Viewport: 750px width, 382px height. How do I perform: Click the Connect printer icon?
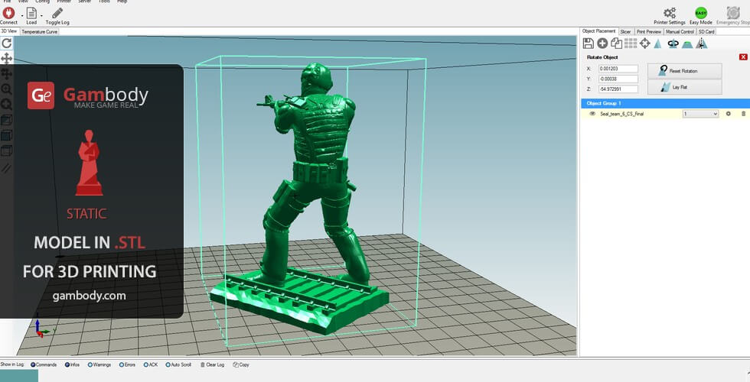[x=8, y=13]
